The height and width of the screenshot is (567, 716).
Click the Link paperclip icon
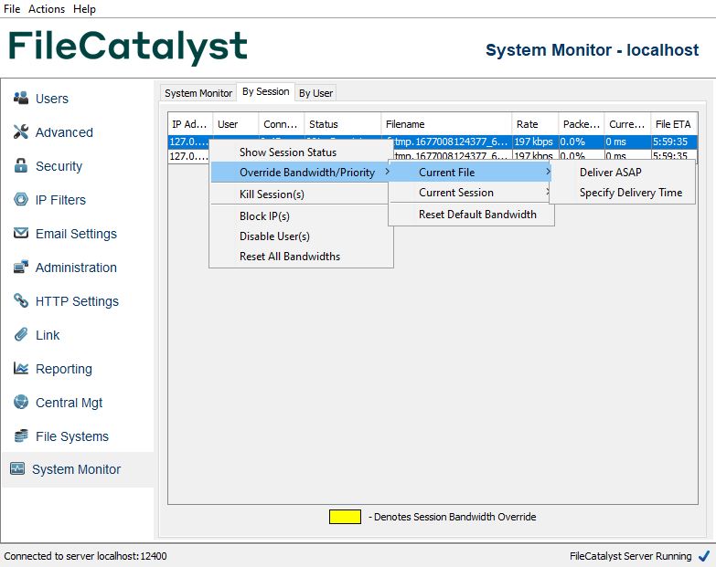[21, 334]
